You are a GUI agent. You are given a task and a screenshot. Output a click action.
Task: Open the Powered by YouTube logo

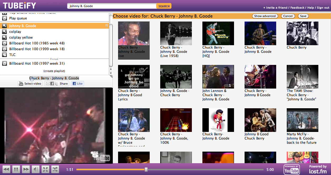292,169
